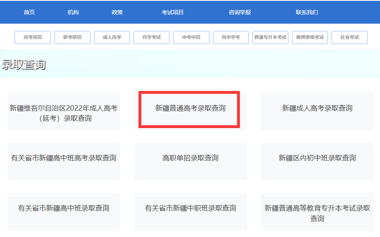The height and width of the screenshot is (237, 380).
Task: Select the 普通专升本考试 category tab
Action: (270, 37)
